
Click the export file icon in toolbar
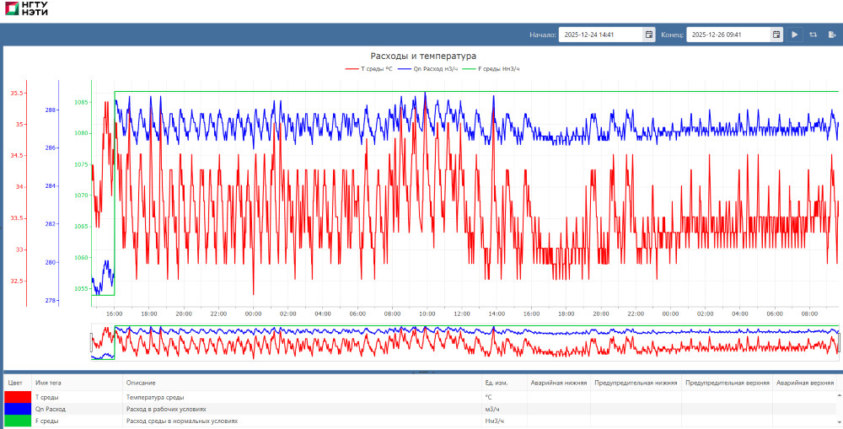(832, 35)
